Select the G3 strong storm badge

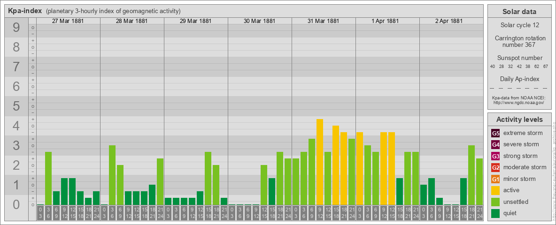coord(495,156)
